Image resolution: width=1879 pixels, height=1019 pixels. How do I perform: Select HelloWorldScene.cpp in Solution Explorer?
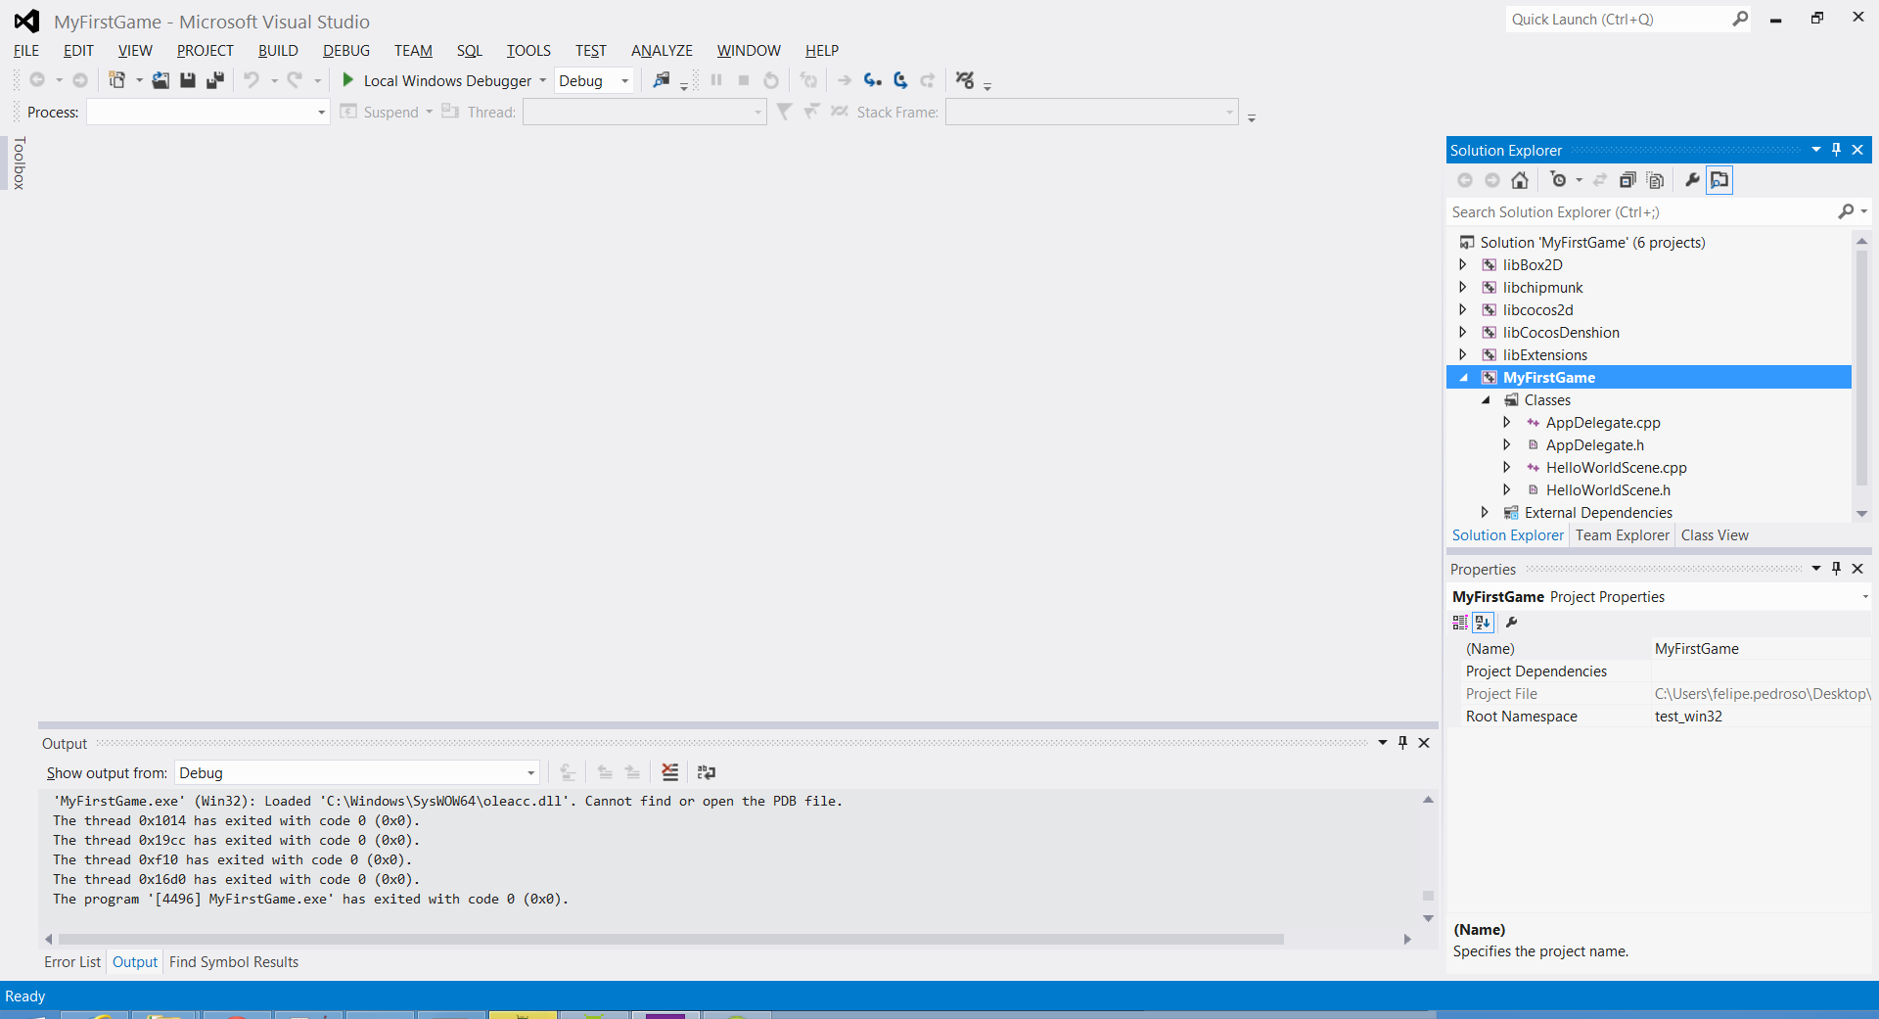point(1616,468)
